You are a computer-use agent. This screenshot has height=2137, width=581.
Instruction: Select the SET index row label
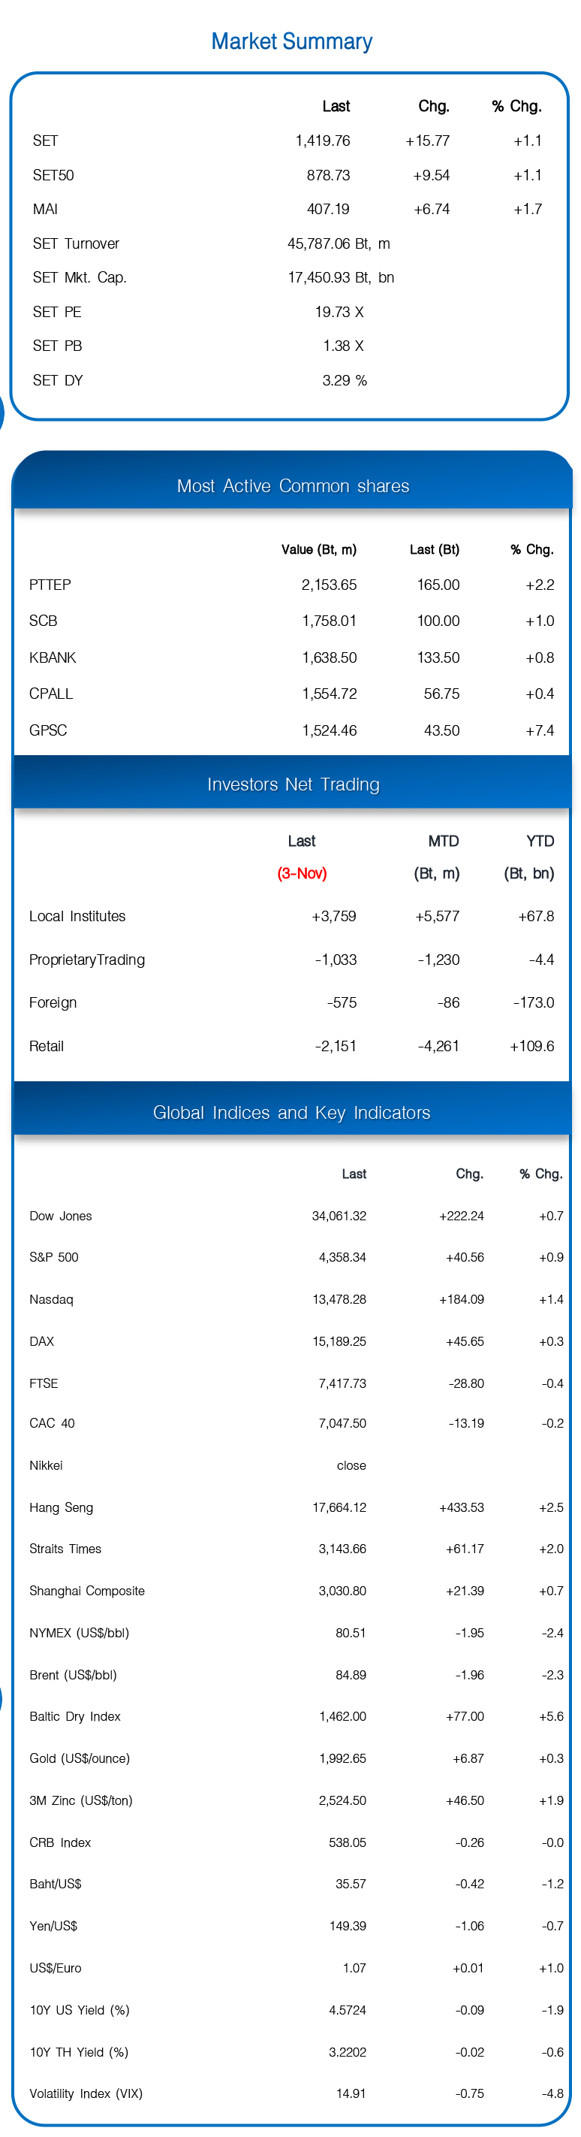(46, 141)
